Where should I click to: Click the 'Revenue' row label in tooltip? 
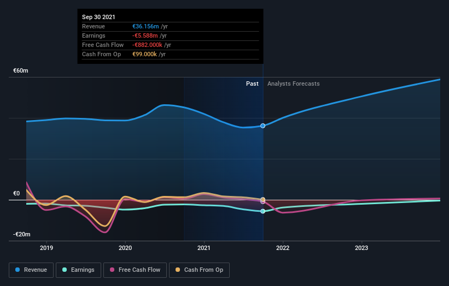click(x=94, y=26)
